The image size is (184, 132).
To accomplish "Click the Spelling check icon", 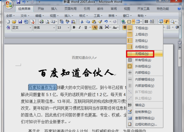I will point(67,22).
